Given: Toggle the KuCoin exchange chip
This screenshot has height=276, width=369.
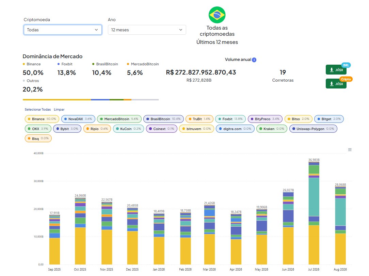Looking at the screenshot, I should click(128, 129).
